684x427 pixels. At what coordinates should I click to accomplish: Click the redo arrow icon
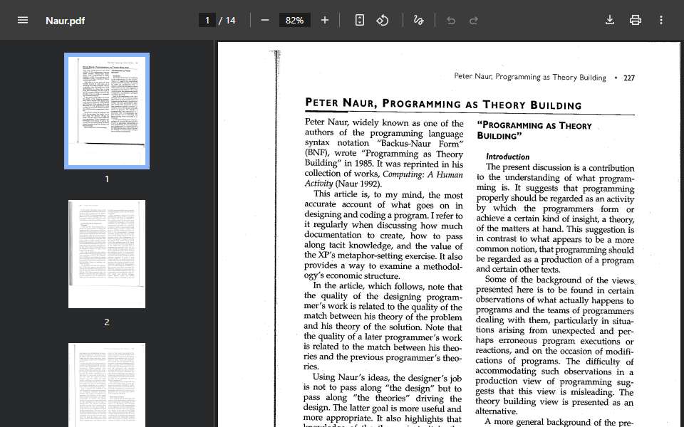[x=474, y=21]
